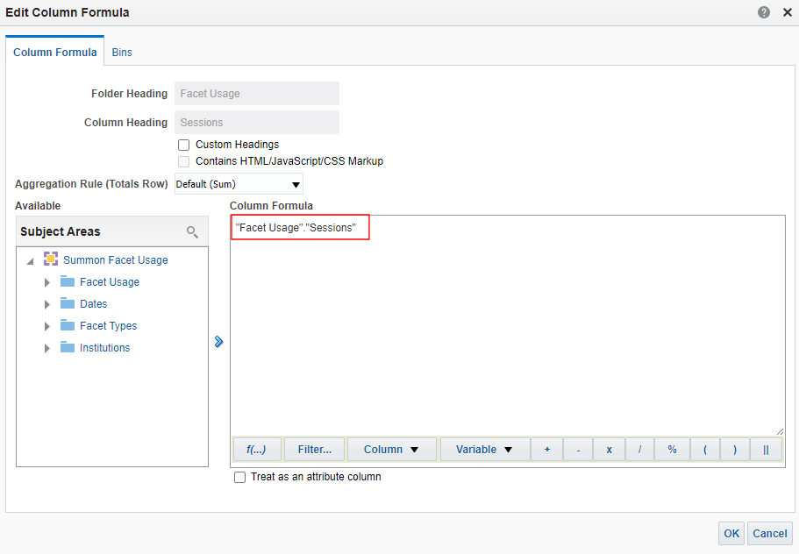Insert a function with the f(...) button
Image resolution: width=799 pixels, height=554 pixels.
pyautogui.click(x=256, y=449)
